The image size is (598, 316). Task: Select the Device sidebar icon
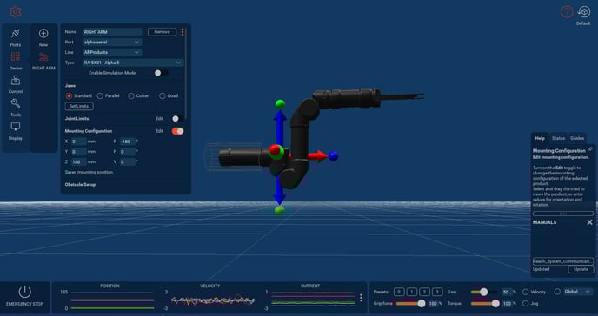click(16, 56)
